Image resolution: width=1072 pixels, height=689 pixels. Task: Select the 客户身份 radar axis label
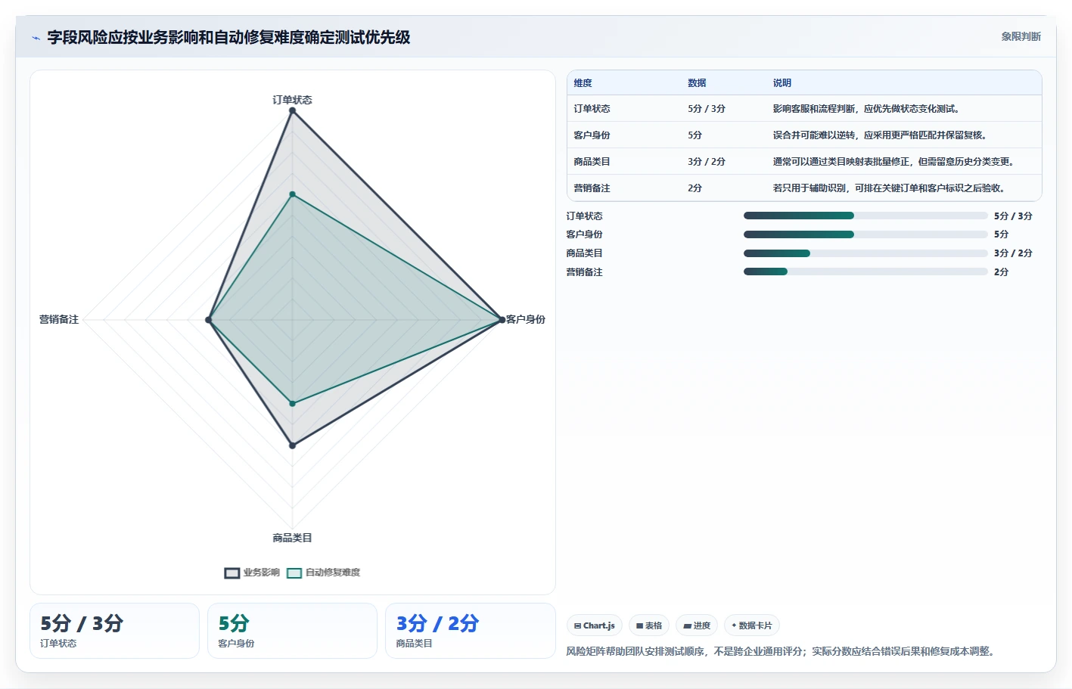(526, 319)
